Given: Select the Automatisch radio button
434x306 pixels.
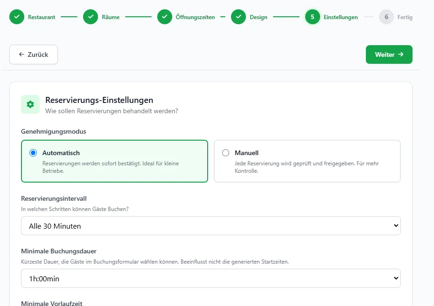Looking at the screenshot, I should click(x=33, y=153).
